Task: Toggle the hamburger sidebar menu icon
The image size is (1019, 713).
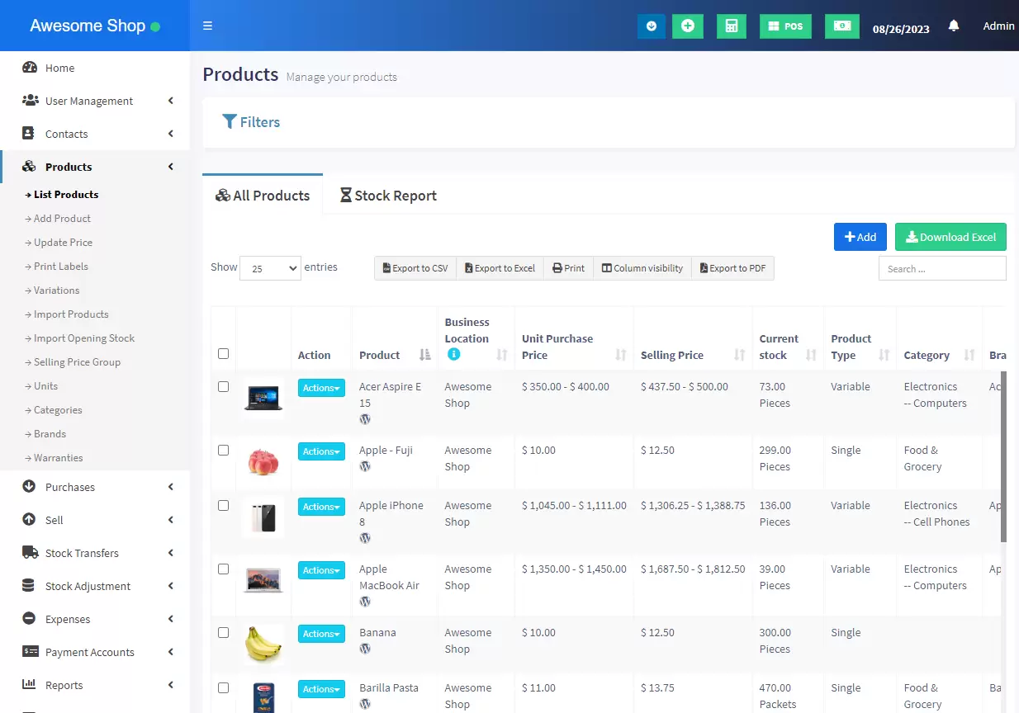Action: pyautogui.click(x=207, y=26)
